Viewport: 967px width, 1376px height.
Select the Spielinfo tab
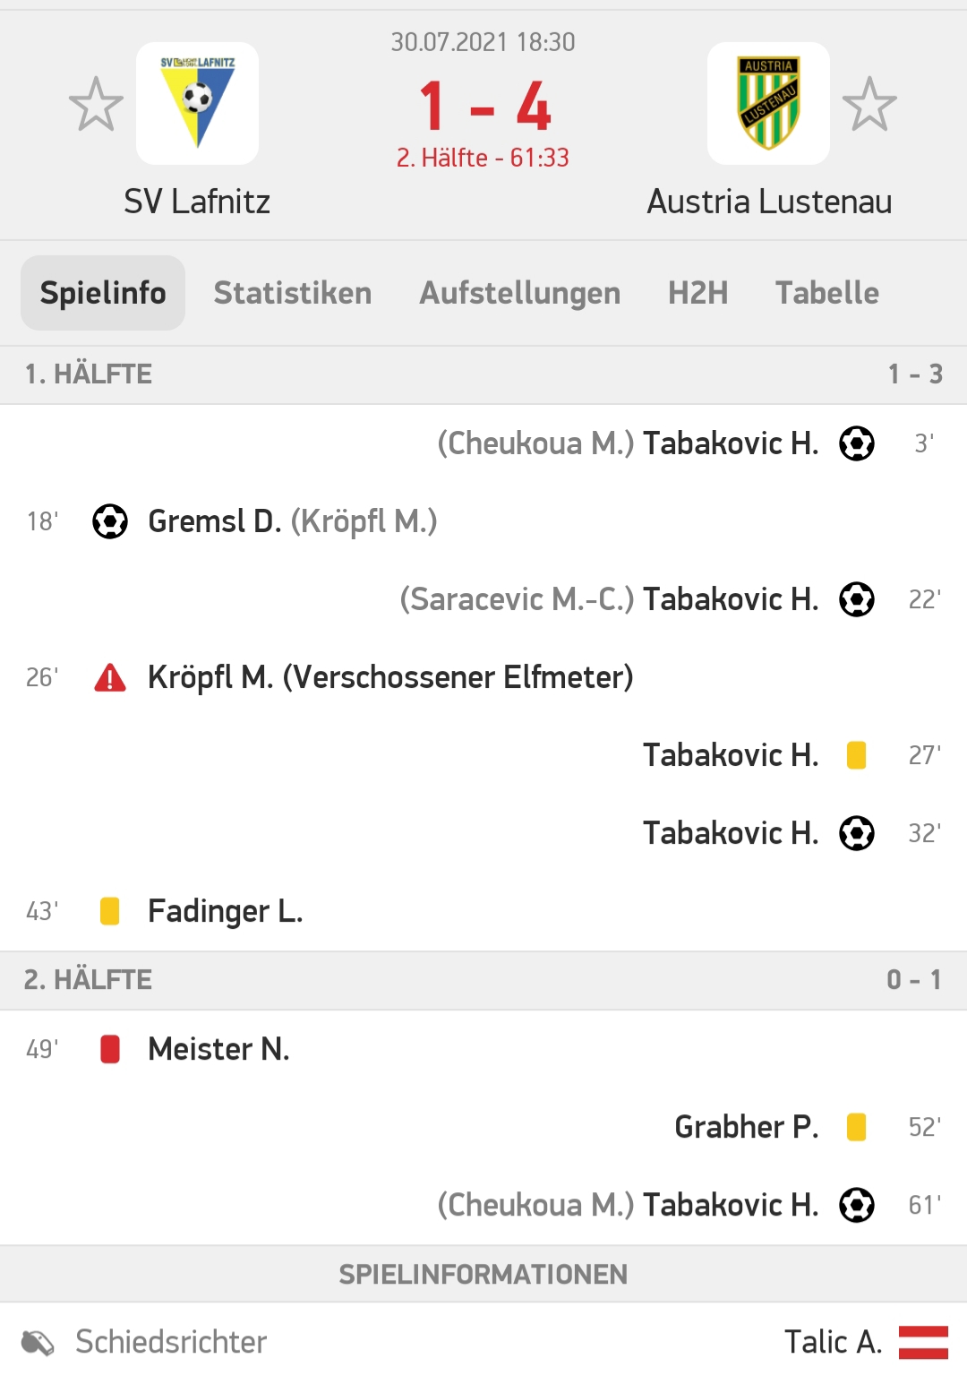point(103,293)
